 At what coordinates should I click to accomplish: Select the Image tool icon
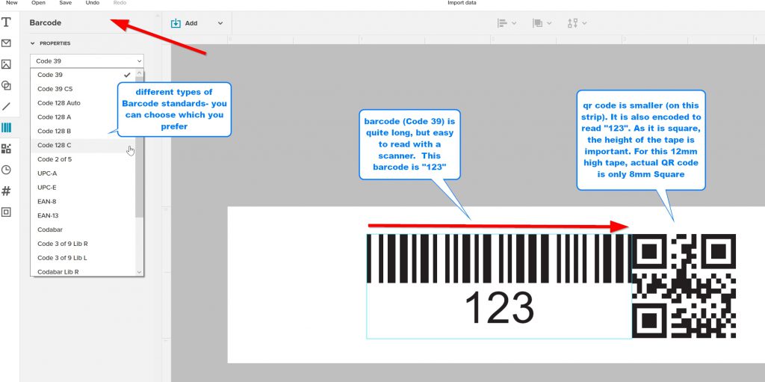[7, 64]
